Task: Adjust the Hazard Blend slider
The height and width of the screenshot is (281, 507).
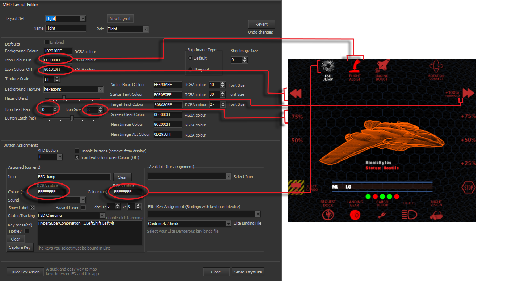Action: coord(64,98)
